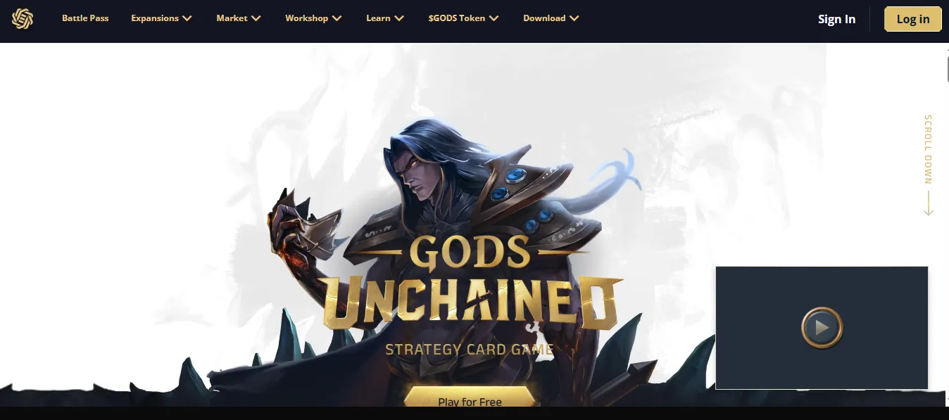Select the Market menu label
This screenshot has width=949, height=420.
pyautogui.click(x=232, y=18)
